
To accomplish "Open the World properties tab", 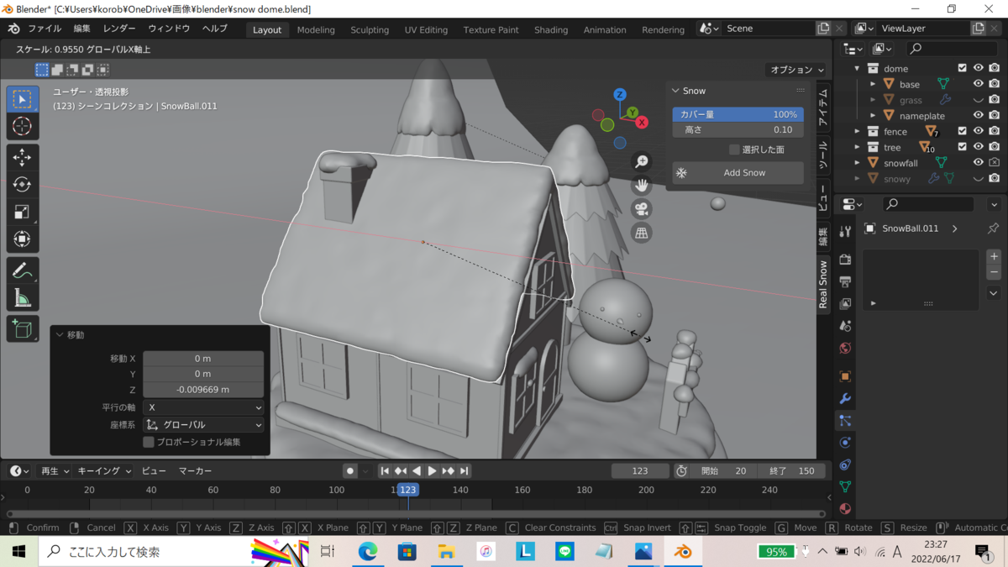I will click(845, 348).
